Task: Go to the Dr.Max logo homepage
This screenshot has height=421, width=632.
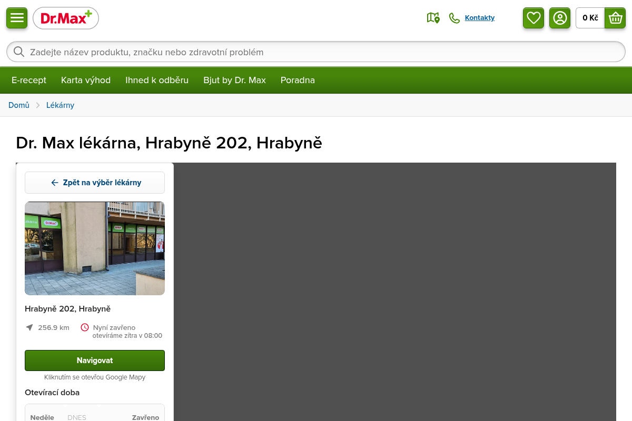Action: pyautogui.click(x=66, y=18)
